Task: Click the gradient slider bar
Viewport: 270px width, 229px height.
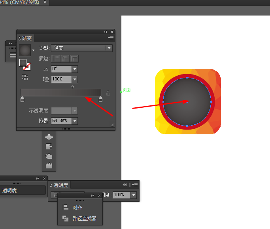Action: [61, 92]
